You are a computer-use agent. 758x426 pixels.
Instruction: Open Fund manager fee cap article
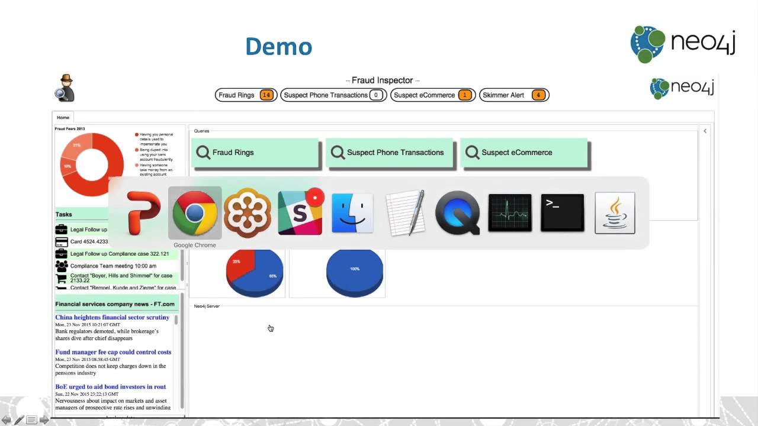tap(113, 352)
